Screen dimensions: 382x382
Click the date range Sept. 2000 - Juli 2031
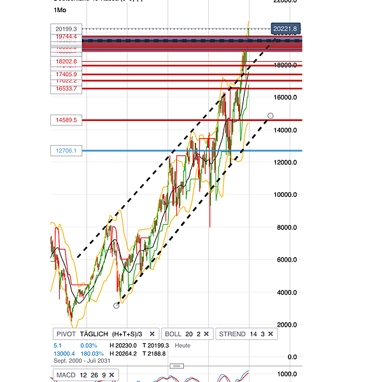coord(82,361)
